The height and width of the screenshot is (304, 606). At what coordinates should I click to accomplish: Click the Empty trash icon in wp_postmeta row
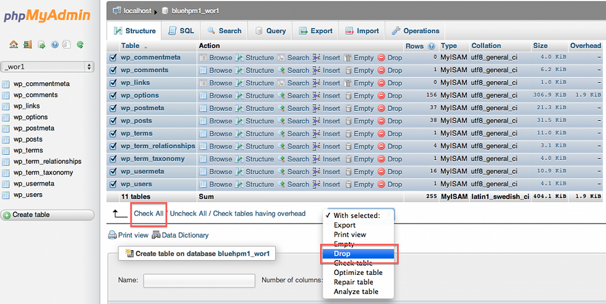tap(348, 109)
